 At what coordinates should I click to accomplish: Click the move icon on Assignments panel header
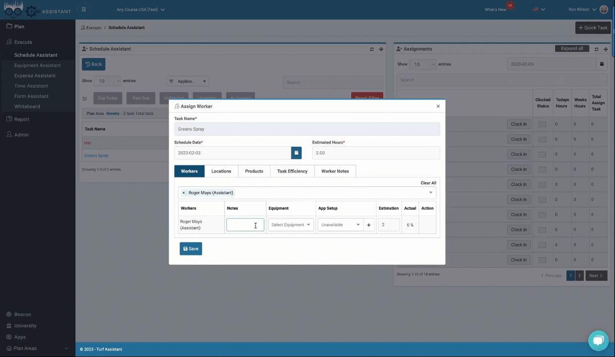[x=606, y=49]
